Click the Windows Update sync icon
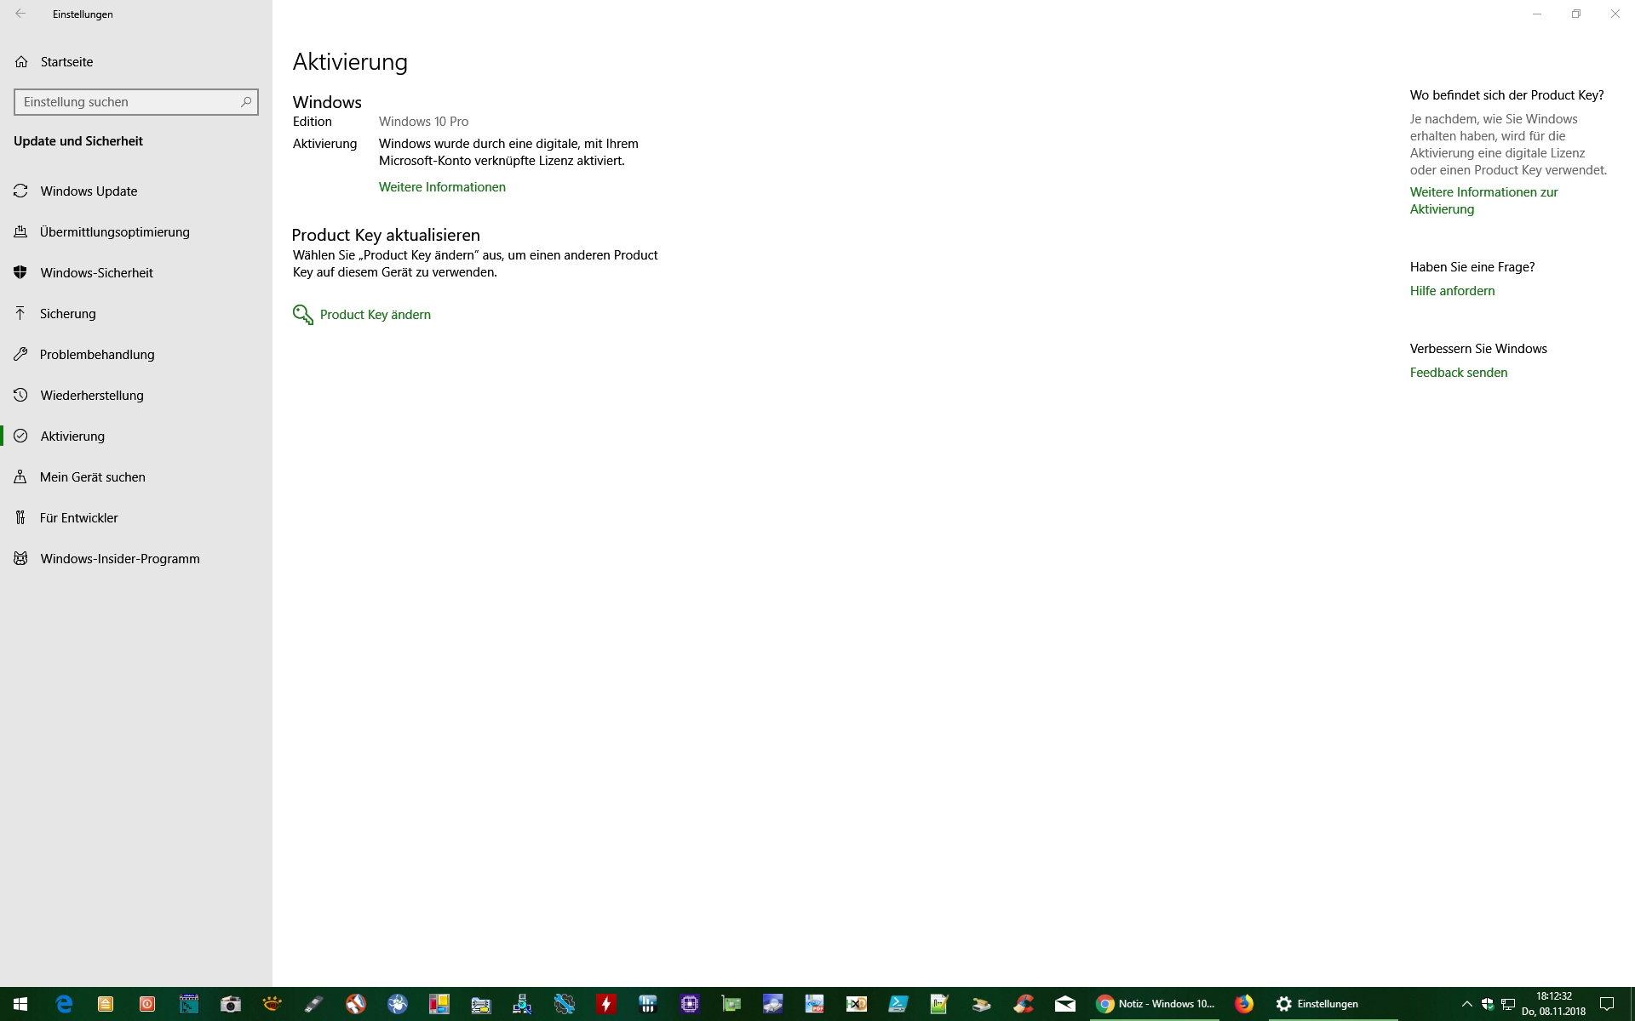This screenshot has height=1021, width=1635. (x=21, y=191)
